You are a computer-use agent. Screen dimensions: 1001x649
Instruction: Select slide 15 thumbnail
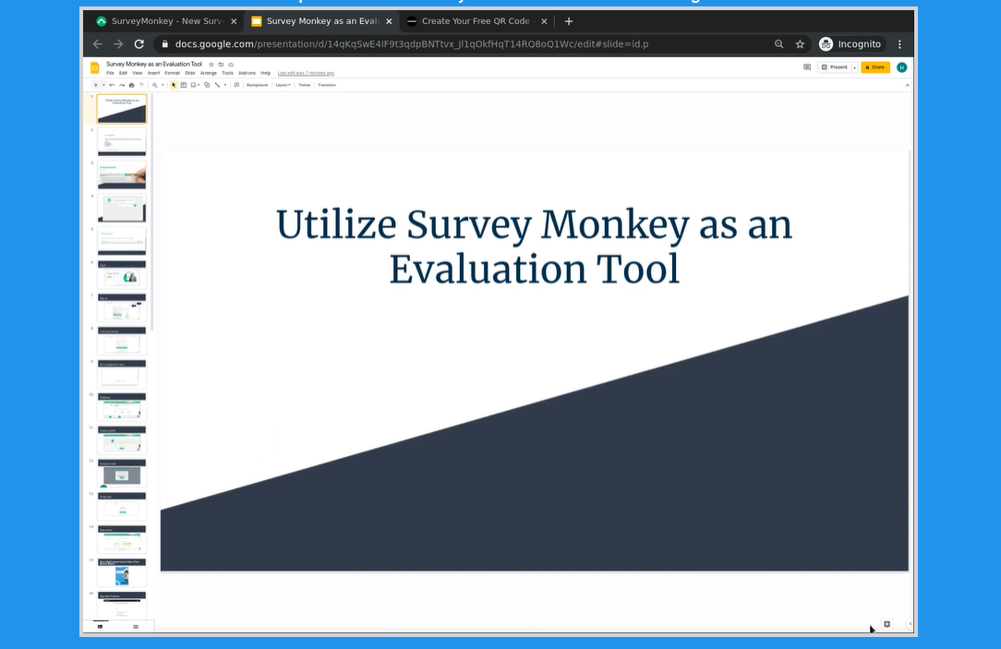(x=122, y=571)
